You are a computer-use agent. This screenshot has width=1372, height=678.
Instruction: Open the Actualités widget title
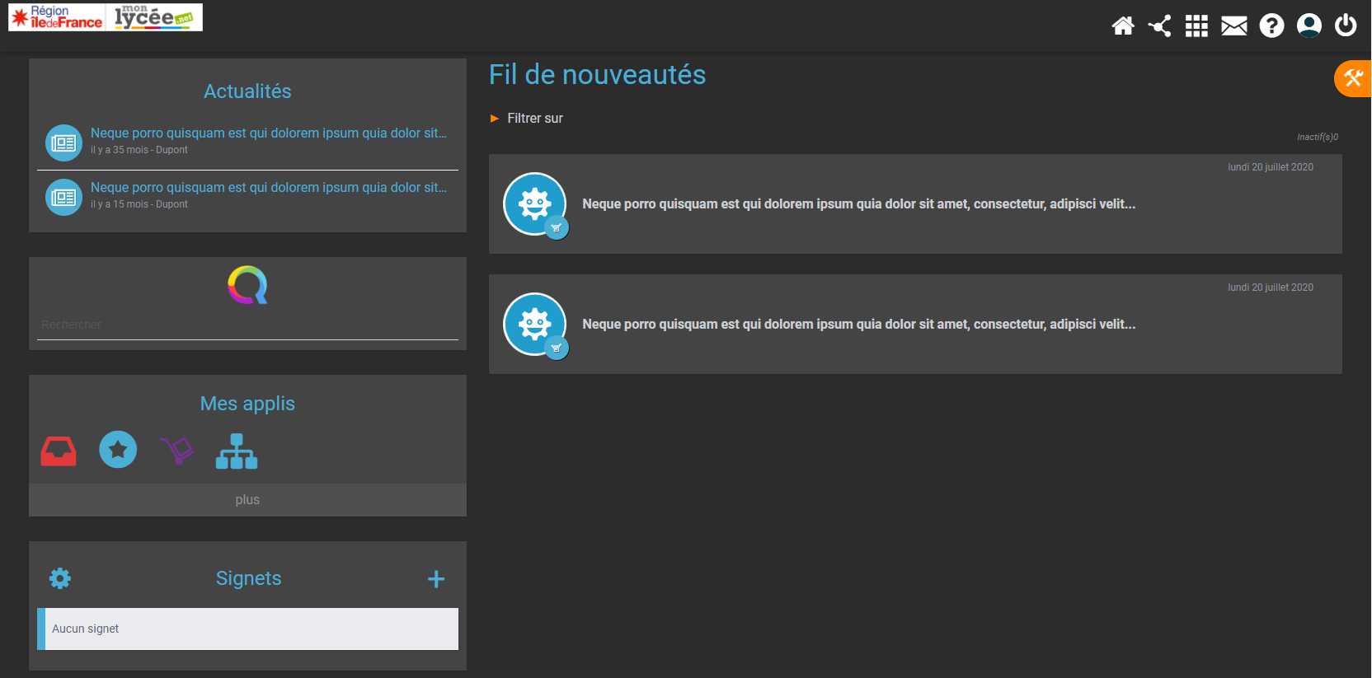[x=247, y=91]
